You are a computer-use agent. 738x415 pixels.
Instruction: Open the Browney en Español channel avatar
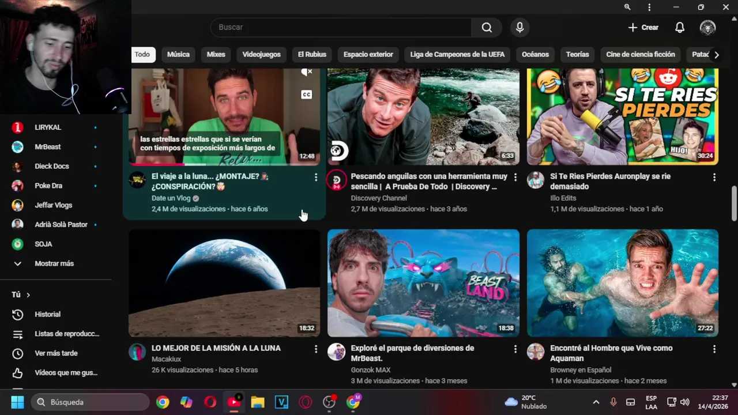tap(536, 352)
